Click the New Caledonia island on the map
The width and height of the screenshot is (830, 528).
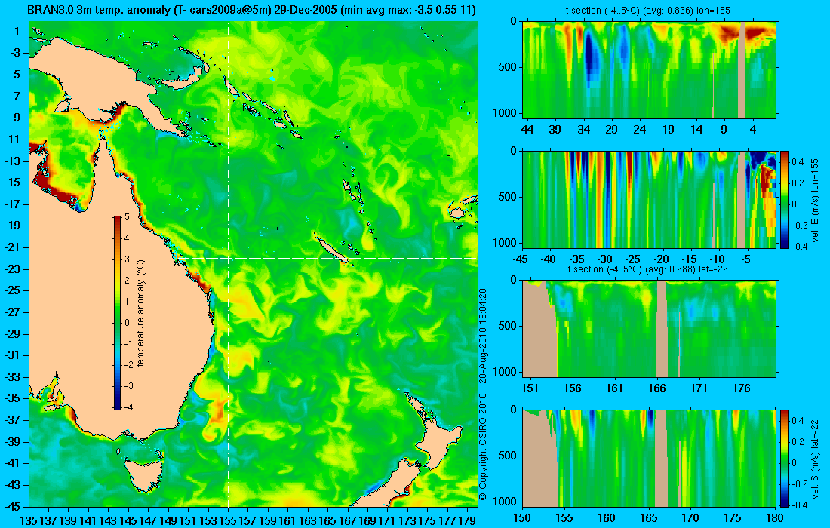coord(330,247)
